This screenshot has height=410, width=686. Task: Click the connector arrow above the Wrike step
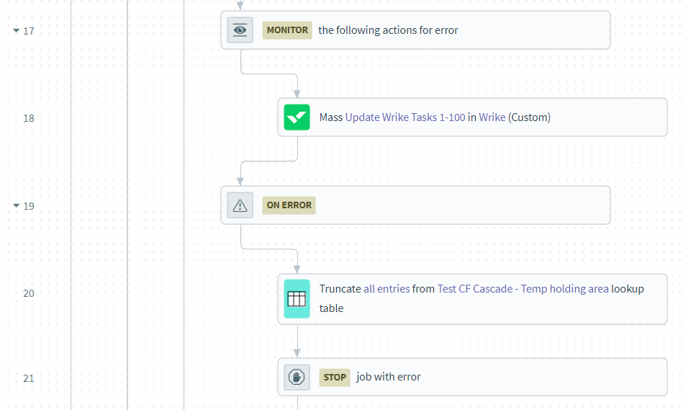pos(297,92)
